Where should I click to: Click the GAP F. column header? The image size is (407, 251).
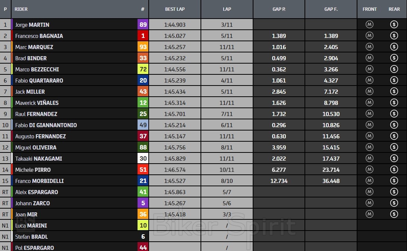(x=331, y=9)
